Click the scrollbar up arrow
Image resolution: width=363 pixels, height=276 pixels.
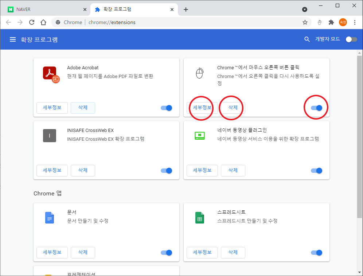pos(359,53)
